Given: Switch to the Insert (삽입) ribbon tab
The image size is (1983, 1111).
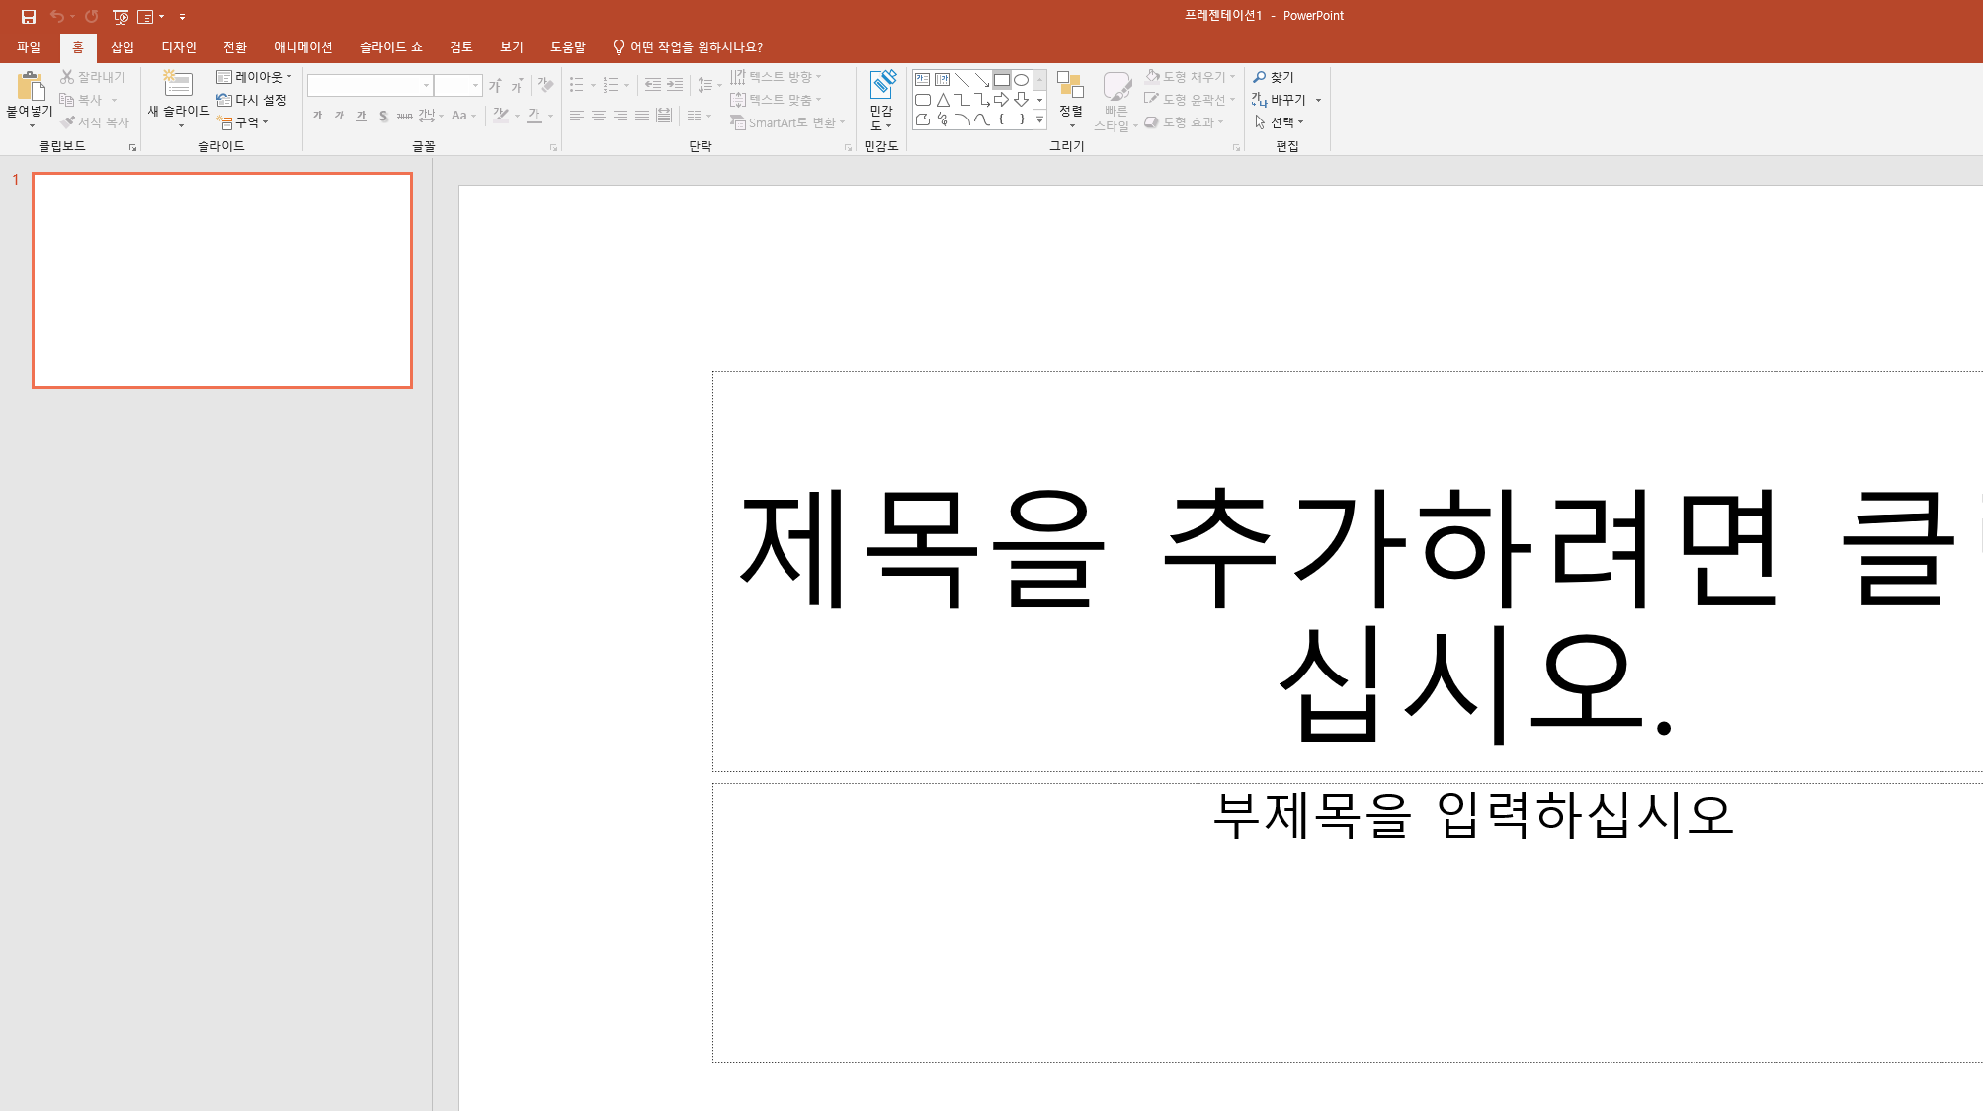Looking at the screenshot, I should (123, 47).
